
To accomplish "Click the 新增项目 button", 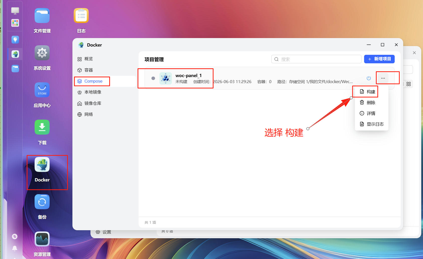I will [x=379, y=59].
